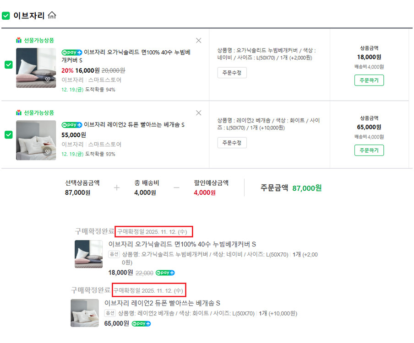
Task: Click 주문수정 for the 베개솜 order
Action: coord(232,142)
